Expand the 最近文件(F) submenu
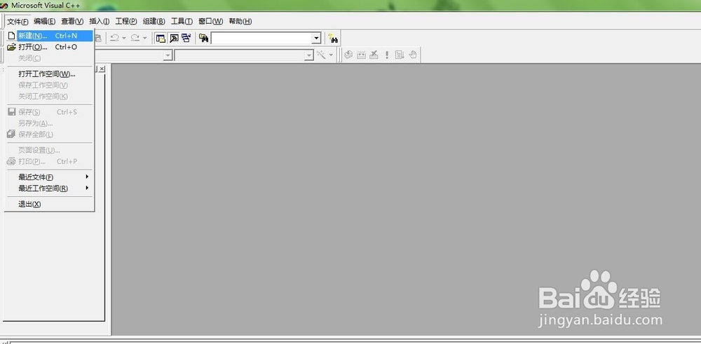 click(x=87, y=177)
